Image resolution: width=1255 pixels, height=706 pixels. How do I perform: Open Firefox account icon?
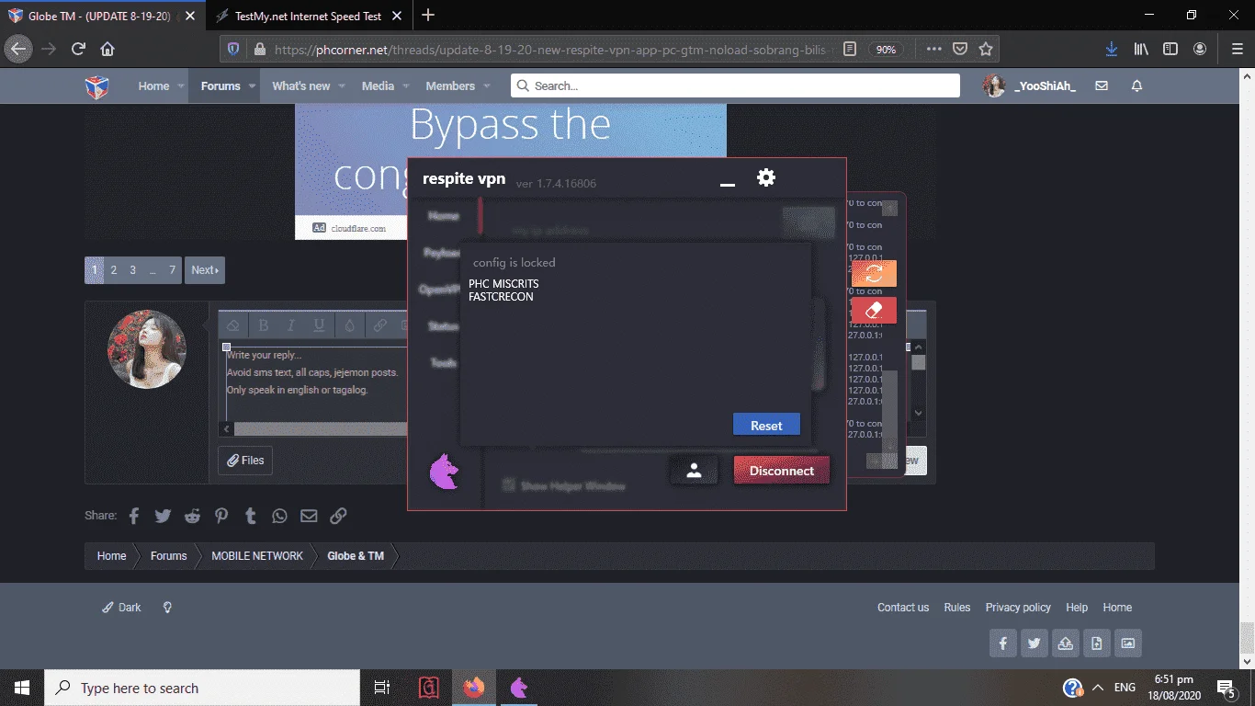coord(1200,49)
